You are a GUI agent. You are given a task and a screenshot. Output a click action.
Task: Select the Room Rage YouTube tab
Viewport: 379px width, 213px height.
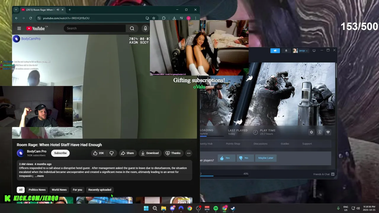43,10
